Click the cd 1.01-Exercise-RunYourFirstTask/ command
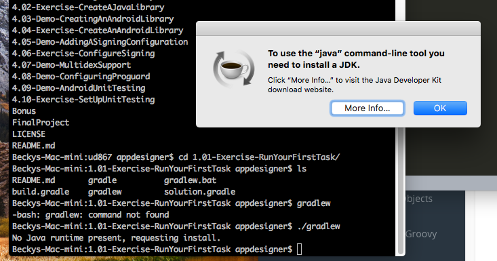This screenshot has width=497, height=261. pos(259,157)
